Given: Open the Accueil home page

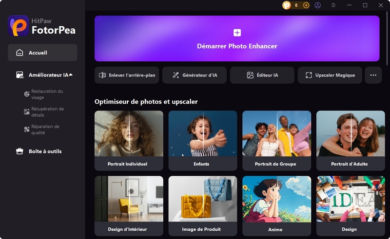Looking at the screenshot, I should (42, 53).
